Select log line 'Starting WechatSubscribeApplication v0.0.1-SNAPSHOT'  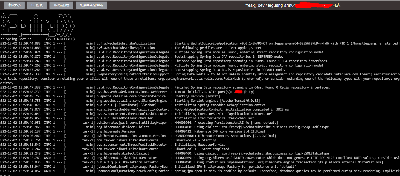(200, 43)
